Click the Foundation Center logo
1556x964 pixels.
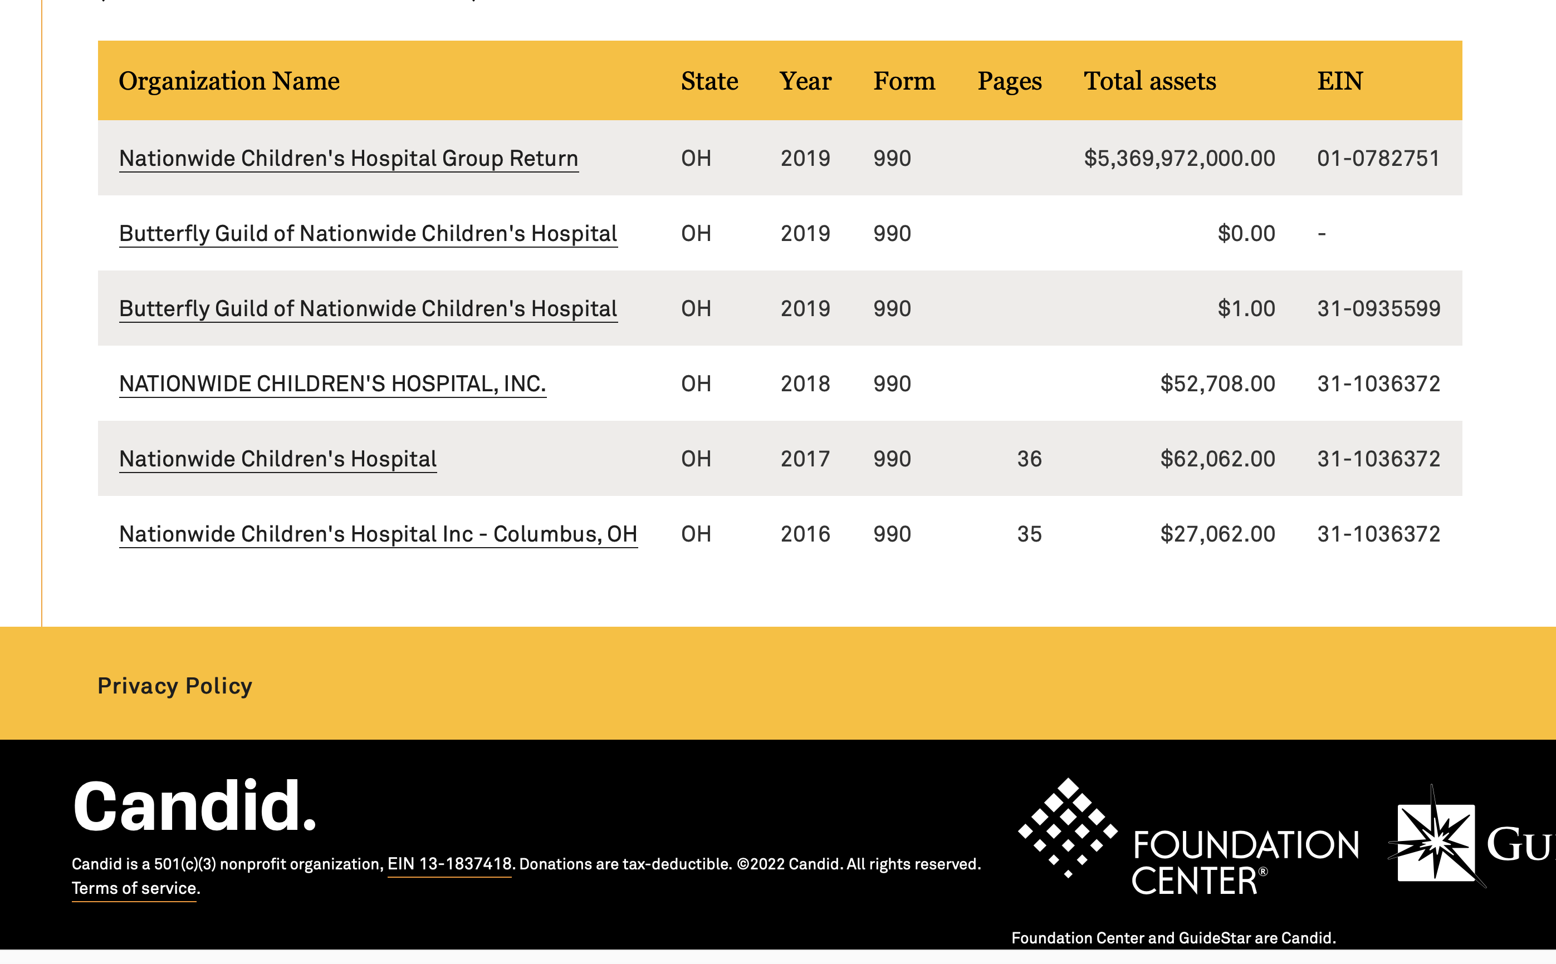pyautogui.click(x=1188, y=837)
